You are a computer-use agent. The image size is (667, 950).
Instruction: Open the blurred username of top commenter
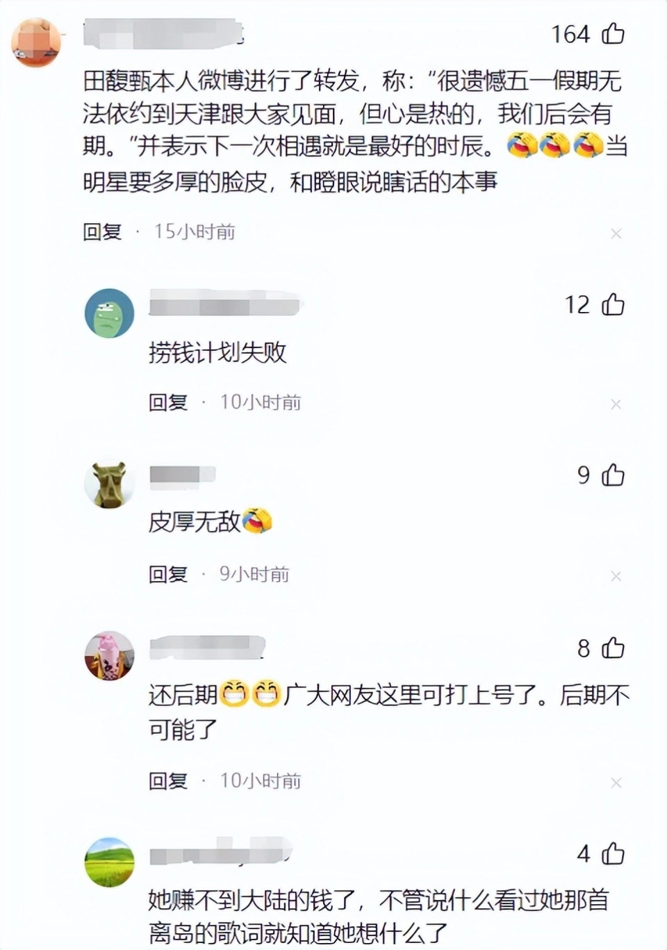164,33
